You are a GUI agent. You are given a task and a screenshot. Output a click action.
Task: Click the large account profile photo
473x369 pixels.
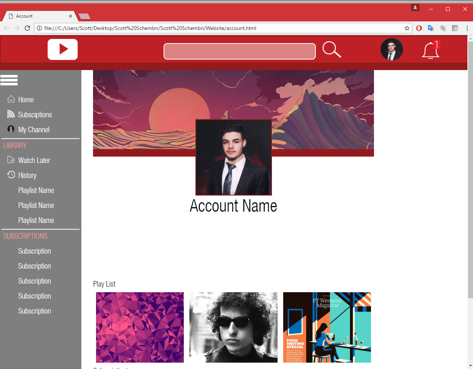click(x=234, y=157)
